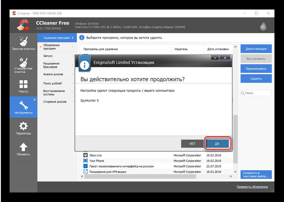Click Сохранить в текстовом файле button
Image resolution: width=284 pixels, height=202 pixels.
pyautogui.click(x=256, y=175)
